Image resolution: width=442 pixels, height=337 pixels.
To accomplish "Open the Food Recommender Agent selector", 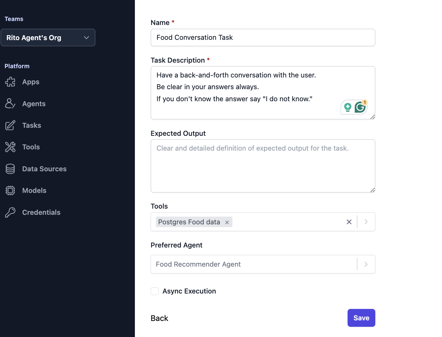I will (x=263, y=264).
